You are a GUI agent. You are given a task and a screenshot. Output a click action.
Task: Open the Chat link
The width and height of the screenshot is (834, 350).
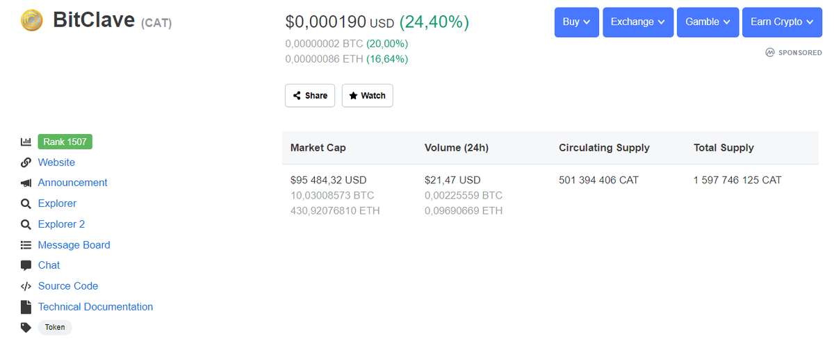tap(49, 265)
